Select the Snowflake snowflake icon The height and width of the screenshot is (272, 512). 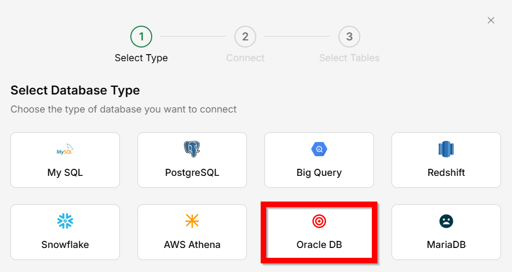tap(65, 221)
